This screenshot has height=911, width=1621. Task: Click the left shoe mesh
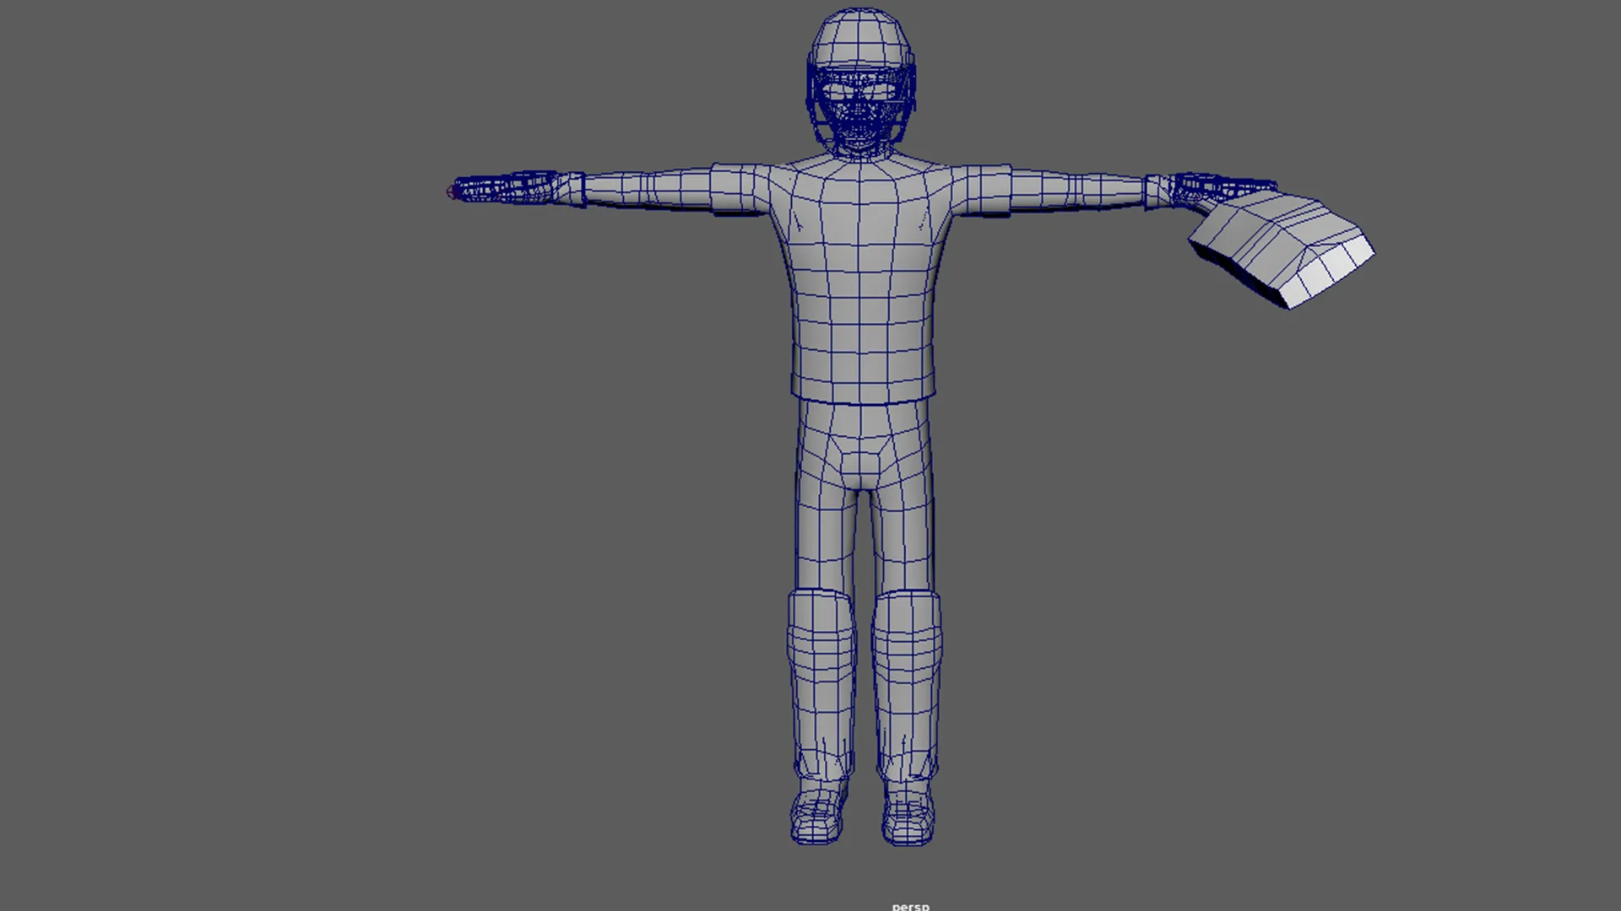point(818,817)
